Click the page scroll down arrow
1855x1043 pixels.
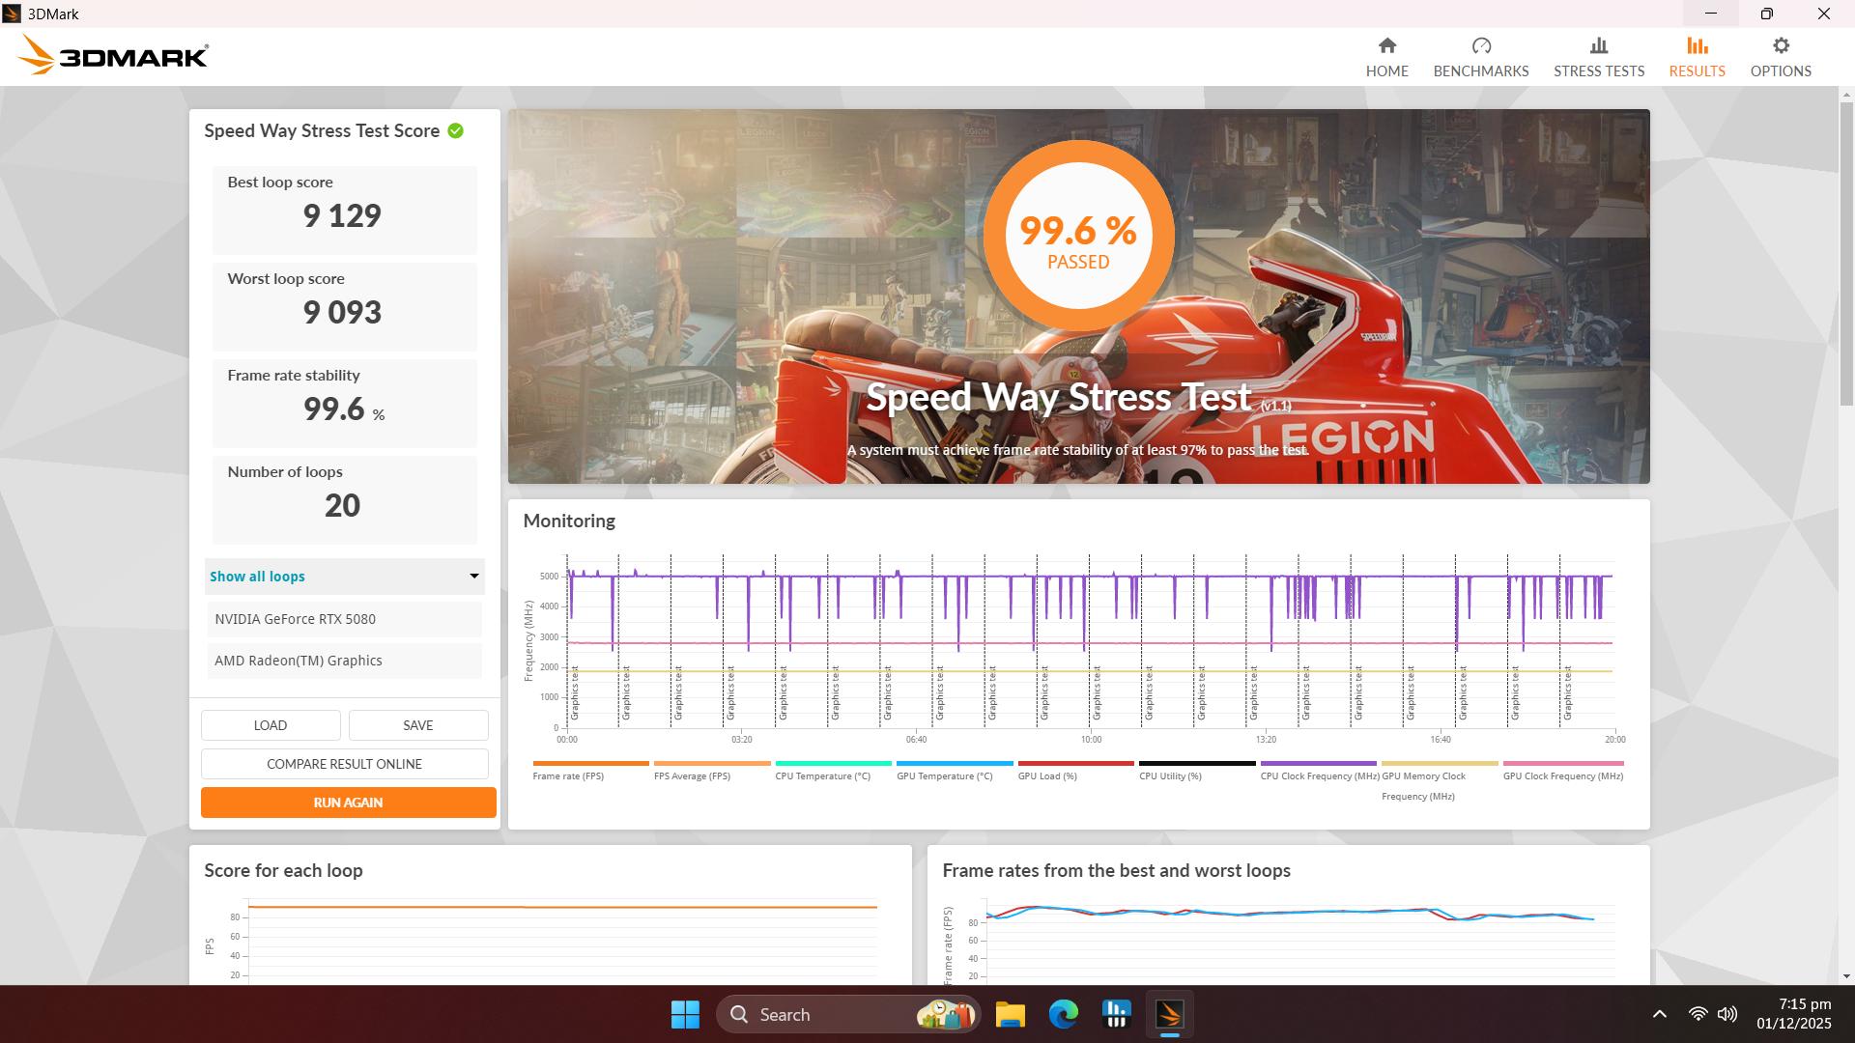pos(1847,976)
